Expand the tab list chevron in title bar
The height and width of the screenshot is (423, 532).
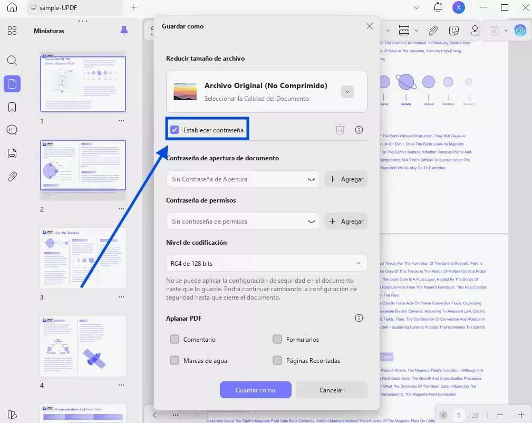click(417, 7)
